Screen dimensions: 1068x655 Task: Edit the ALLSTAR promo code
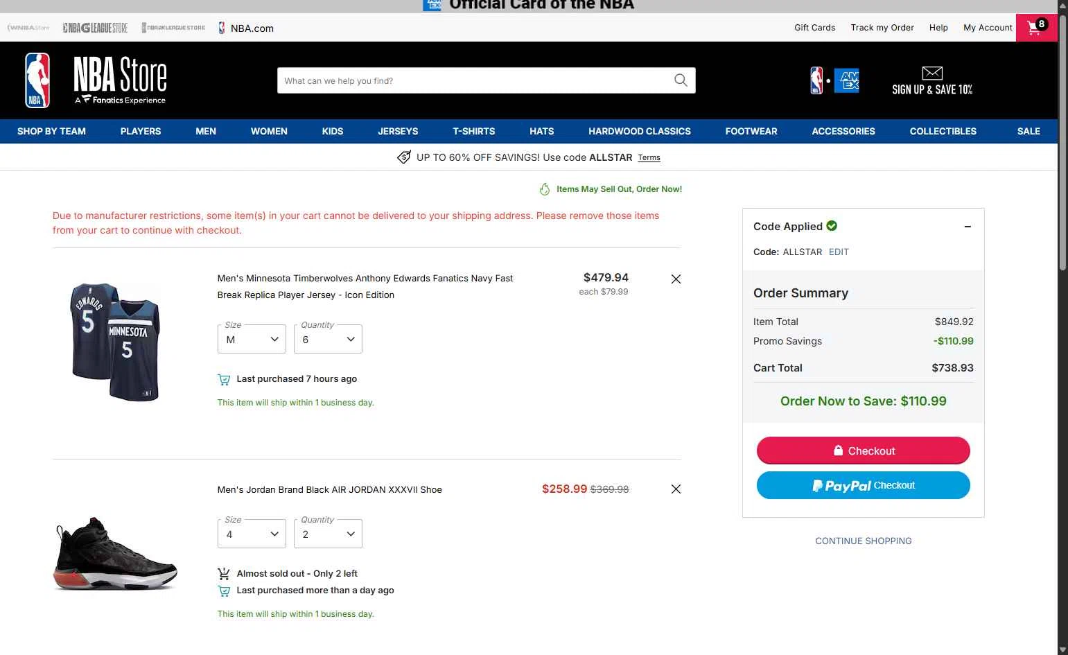click(839, 252)
